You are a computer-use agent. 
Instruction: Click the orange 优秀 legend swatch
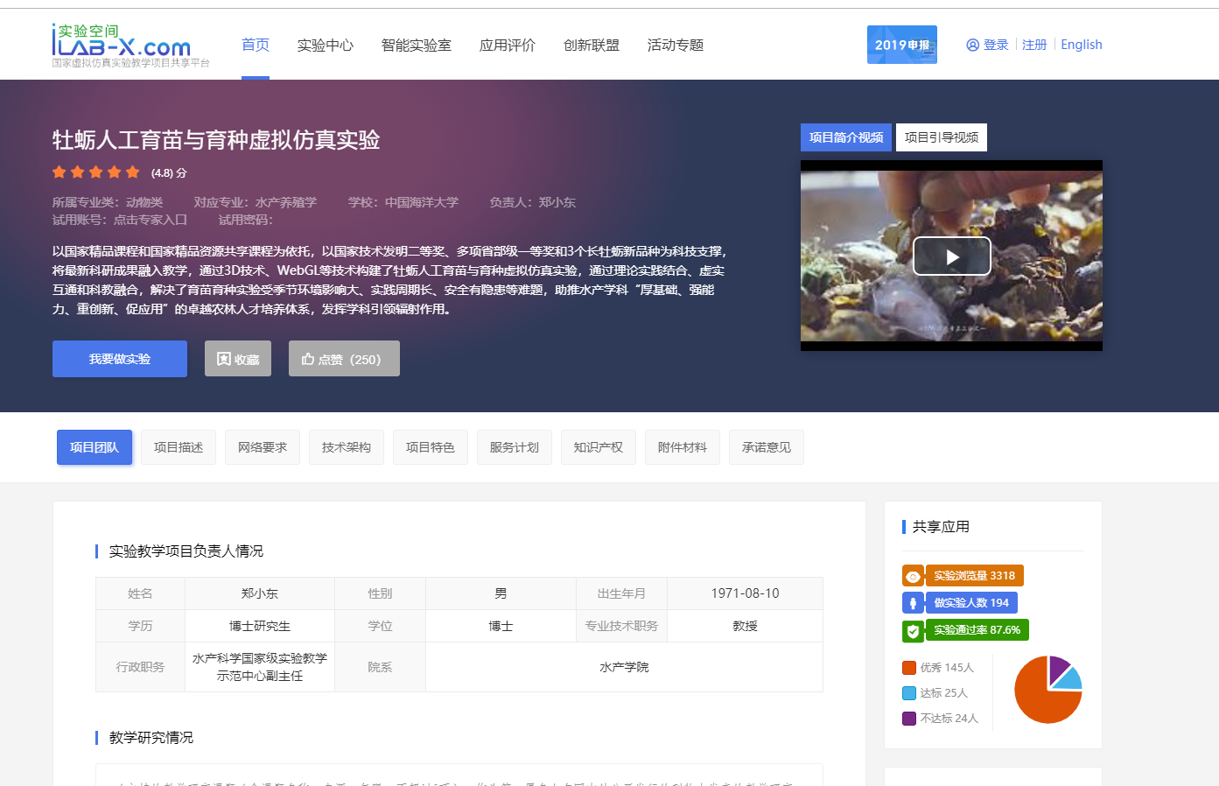[909, 668]
